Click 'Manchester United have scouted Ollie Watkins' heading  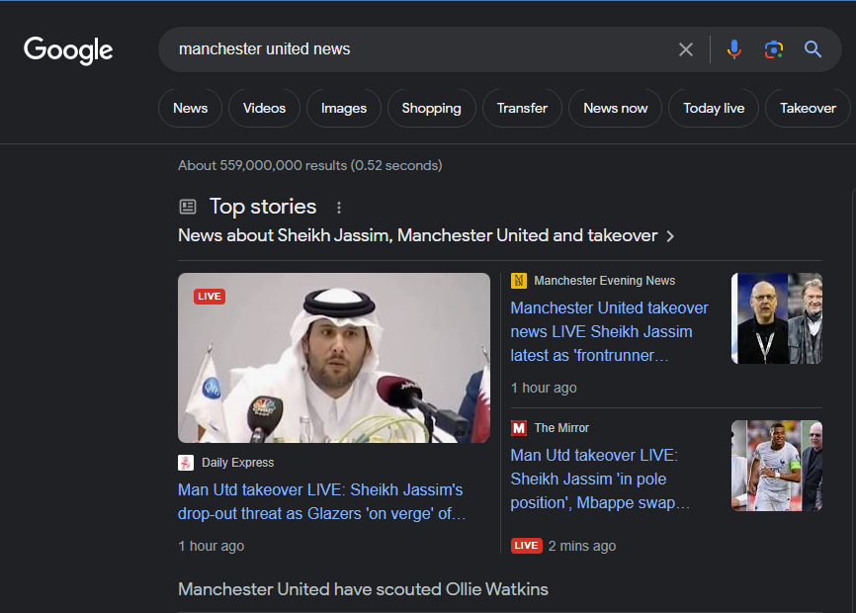coord(363,589)
